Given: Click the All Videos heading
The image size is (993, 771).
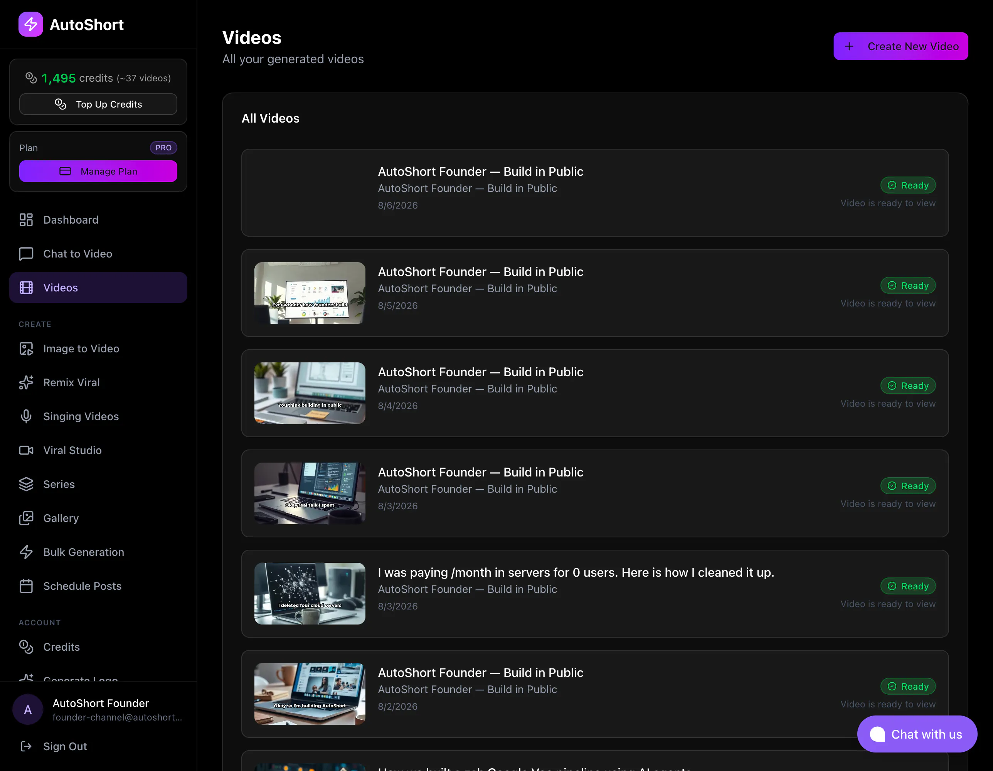Looking at the screenshot, I should 271,118.
